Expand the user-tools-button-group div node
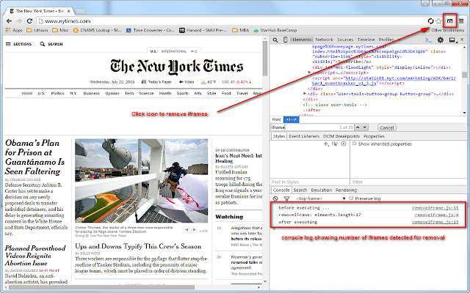This screenshot has width=470, height=293. click(305, 94)
